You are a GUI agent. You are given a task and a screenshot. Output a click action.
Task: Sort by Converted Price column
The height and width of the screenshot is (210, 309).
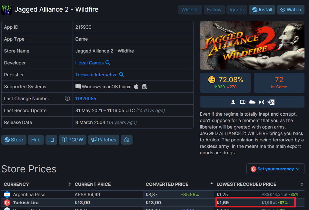tap(179, 184)
